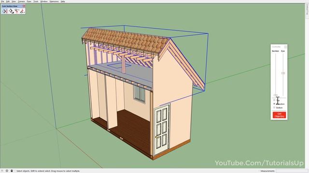Click the Section slider handle
309x173 pixels.
coord(276,95)
